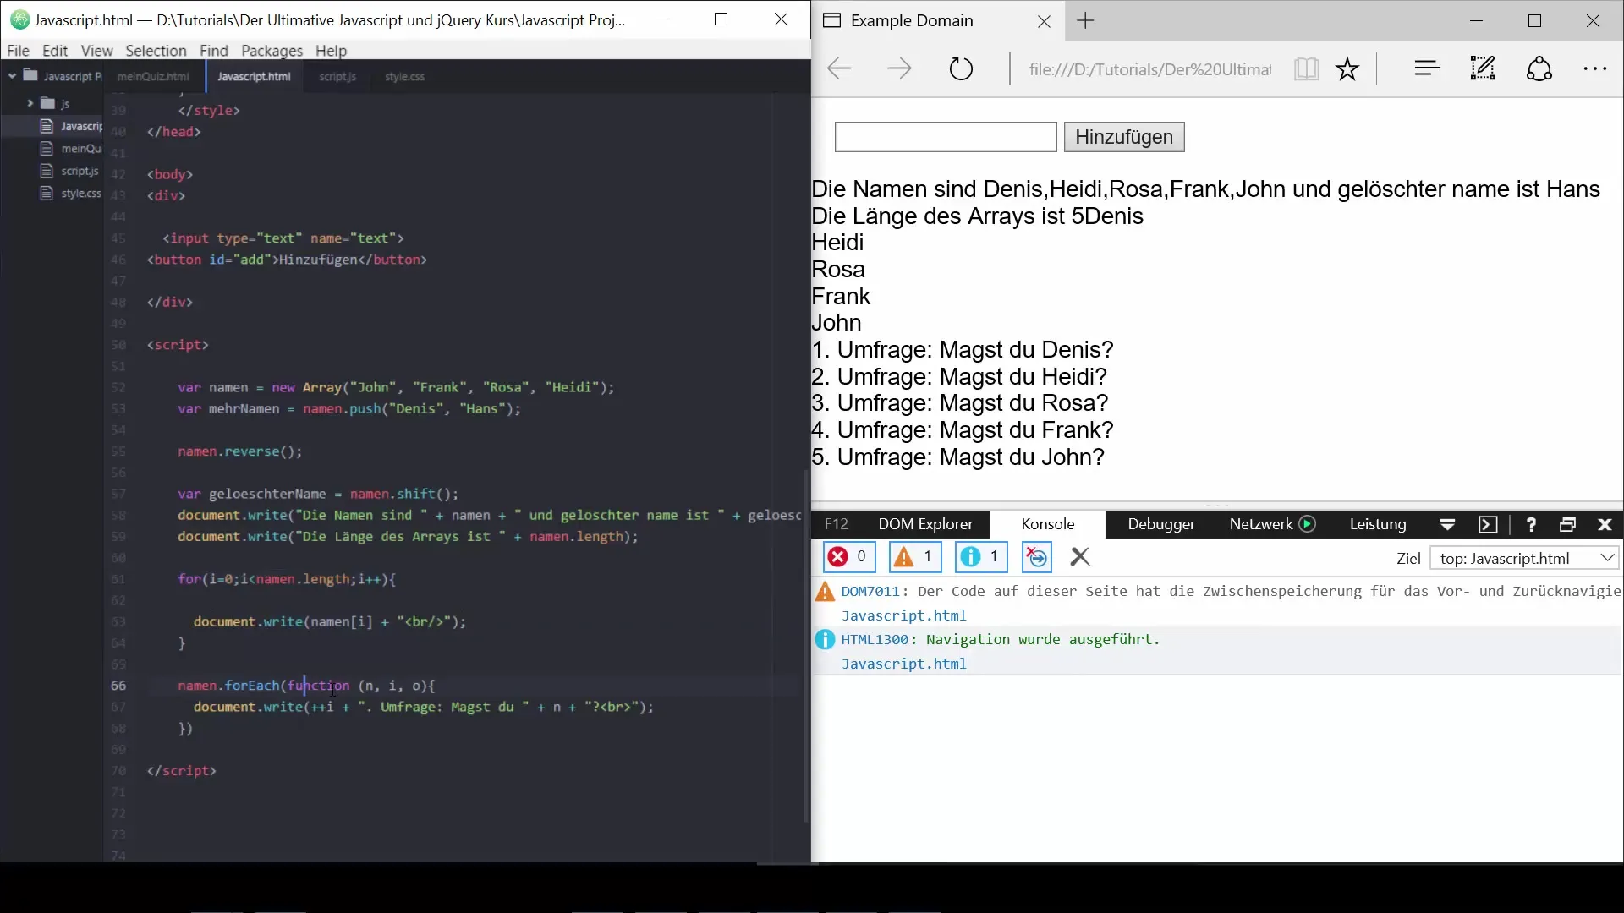The image size is (1624, 913).
Task: Open the Ziel target dropdown
Action: [1523, 558]
